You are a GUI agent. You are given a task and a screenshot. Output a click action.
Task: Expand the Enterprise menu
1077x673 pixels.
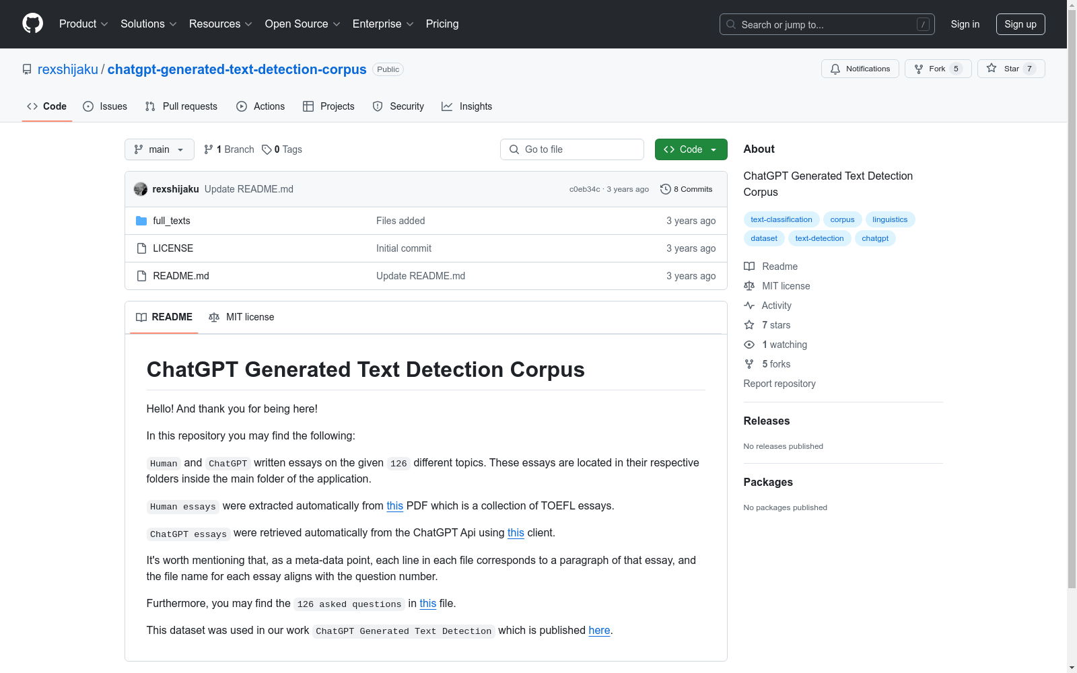click(383, 24)
